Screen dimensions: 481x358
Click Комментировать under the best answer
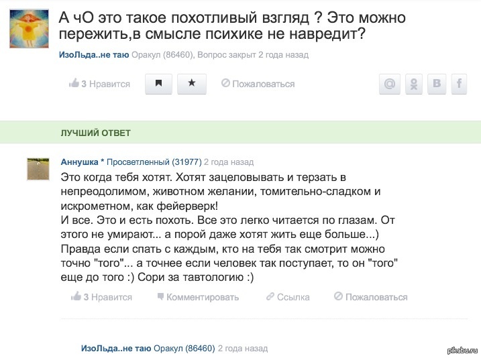coord(198,297)
